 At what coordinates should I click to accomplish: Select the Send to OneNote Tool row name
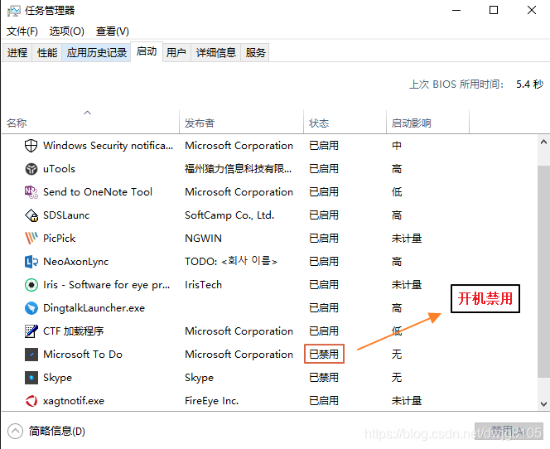(98, 192)
